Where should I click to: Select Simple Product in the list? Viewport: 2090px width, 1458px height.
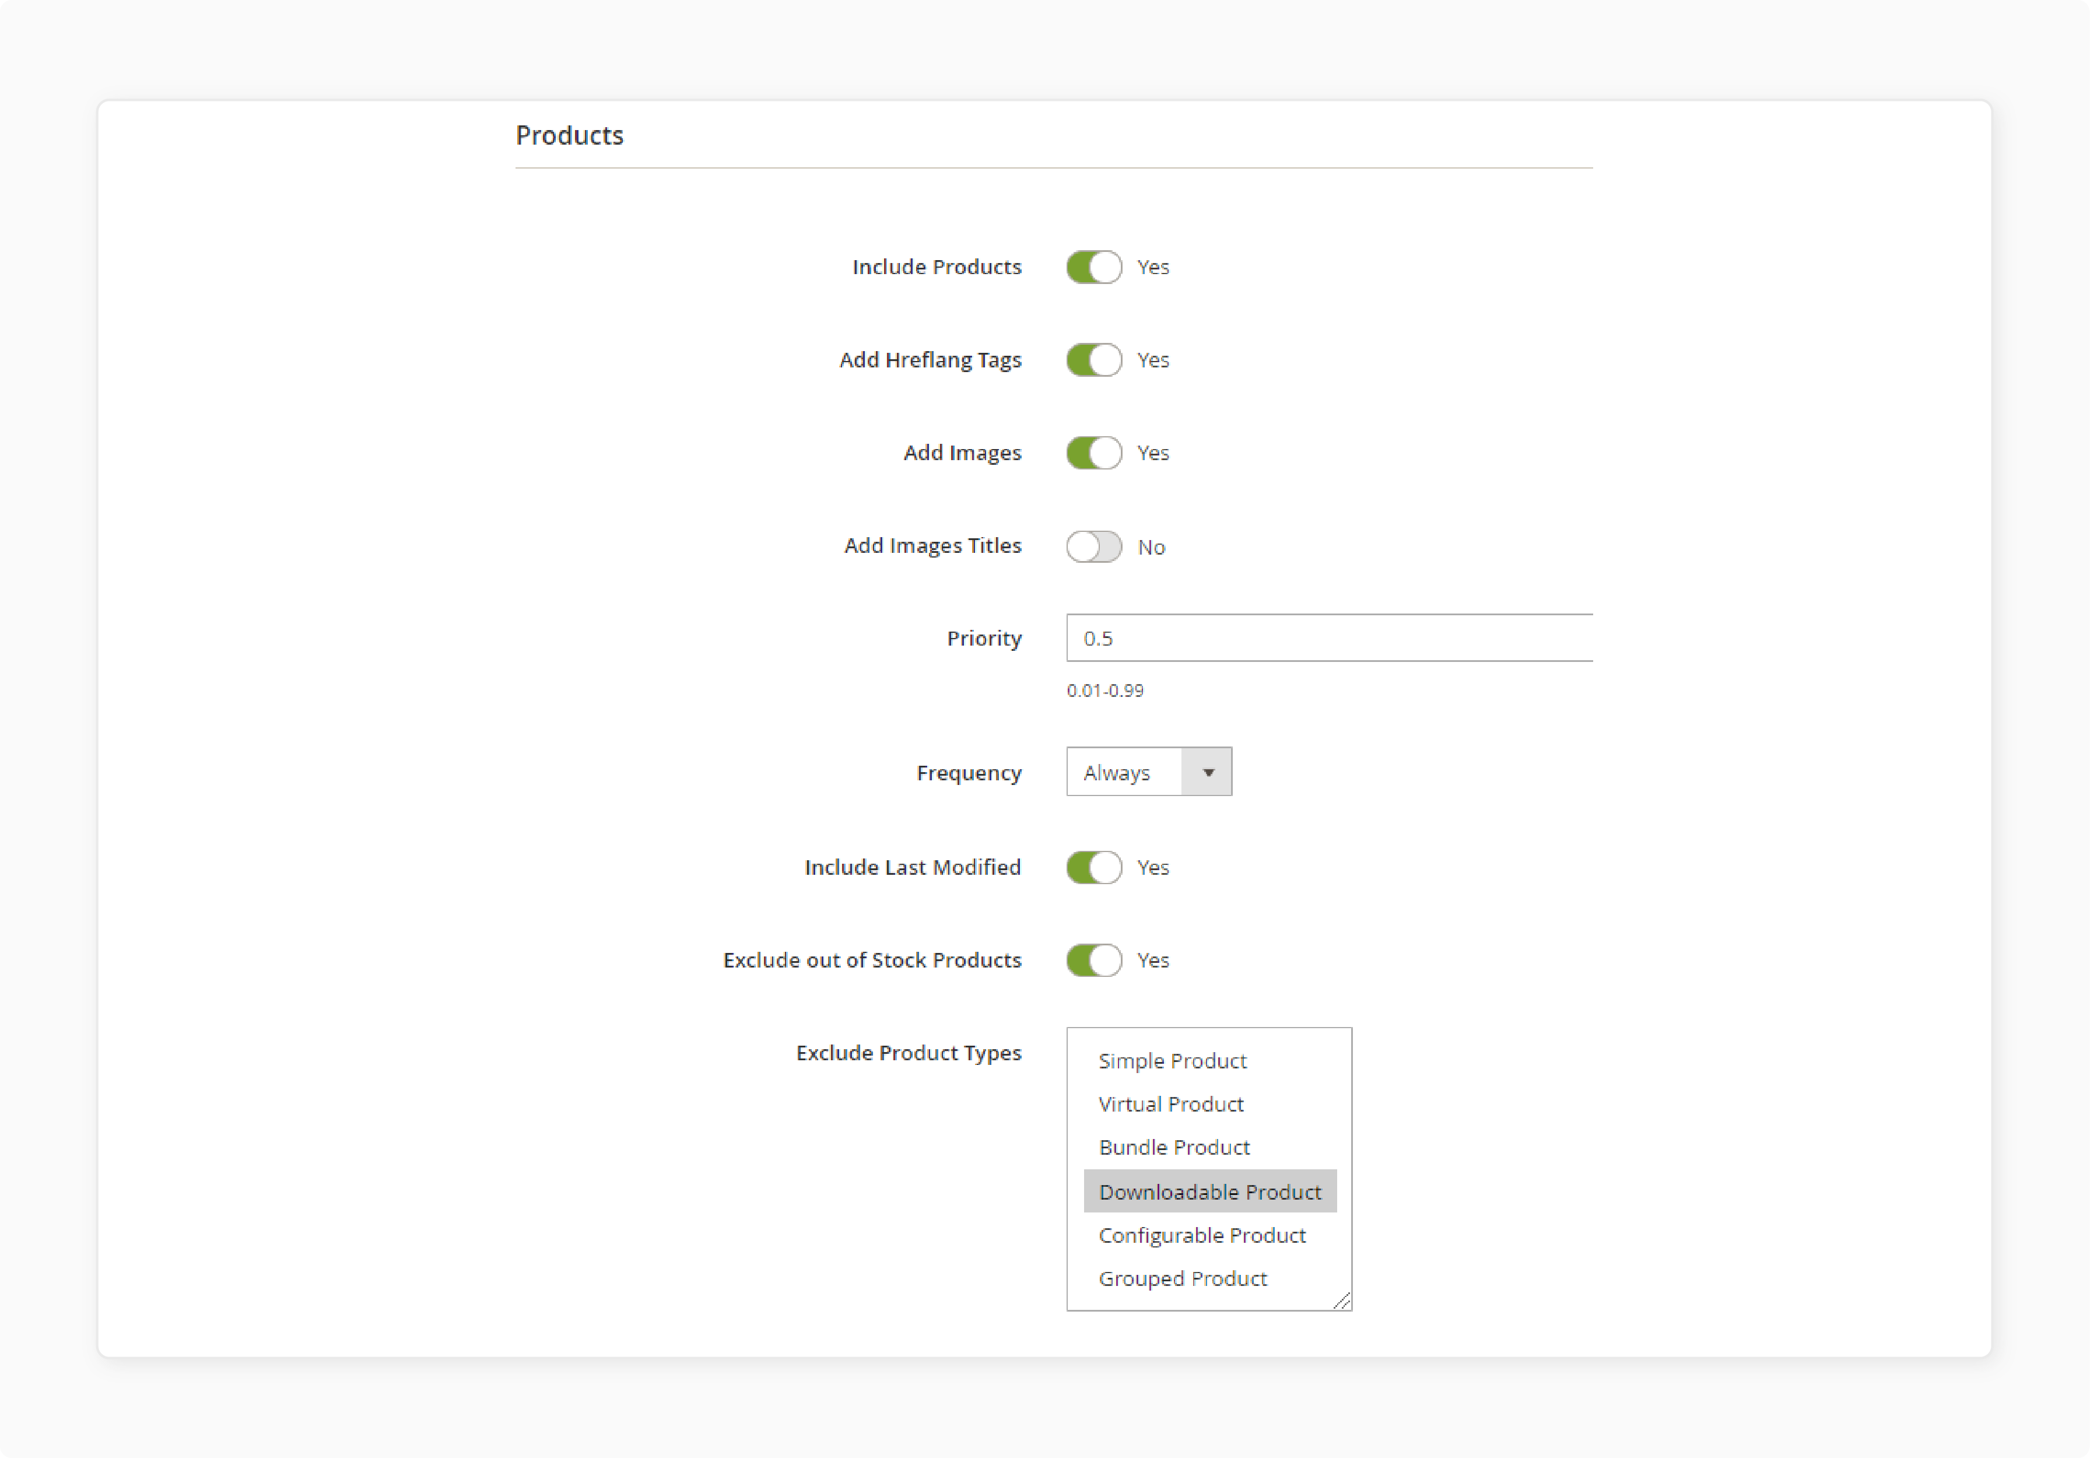(x=1210, y=1060)
